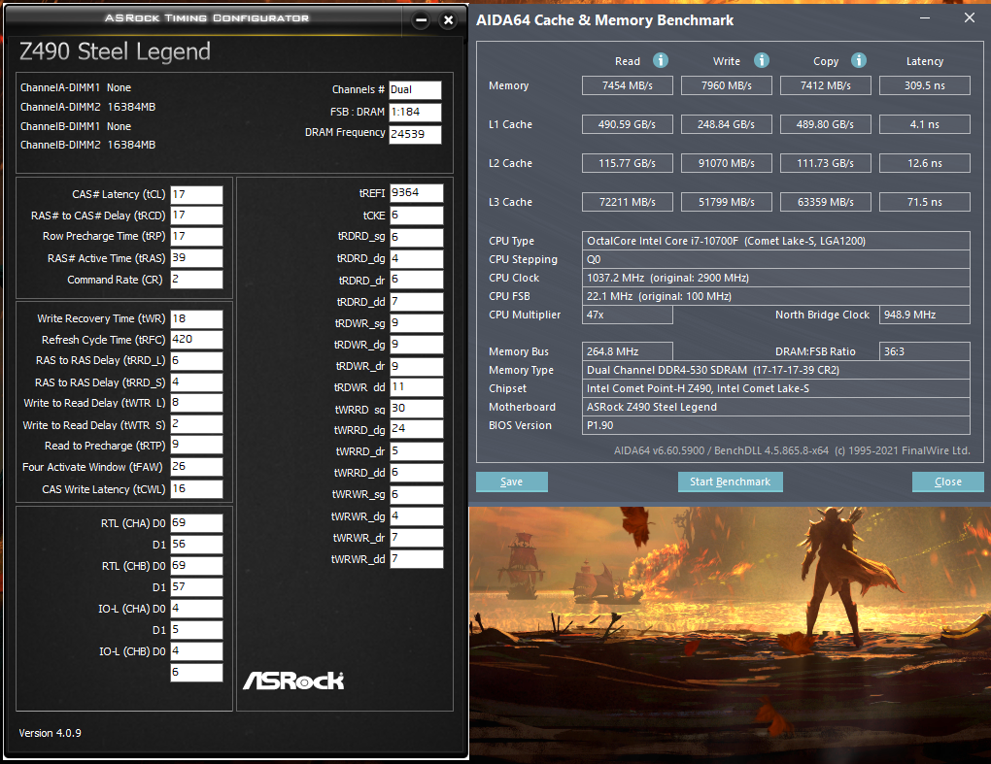The width and height of the screenshot is (991, 764).
Task: Click the Read to Precharge (tRTP) field
Action: pyautogui.click(x=196, y=445)
